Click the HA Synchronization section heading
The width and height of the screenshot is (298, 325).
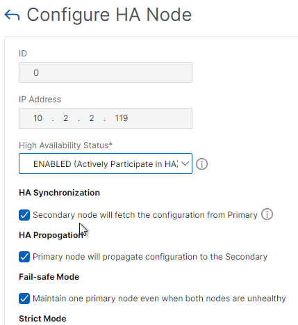click(60, 193)
